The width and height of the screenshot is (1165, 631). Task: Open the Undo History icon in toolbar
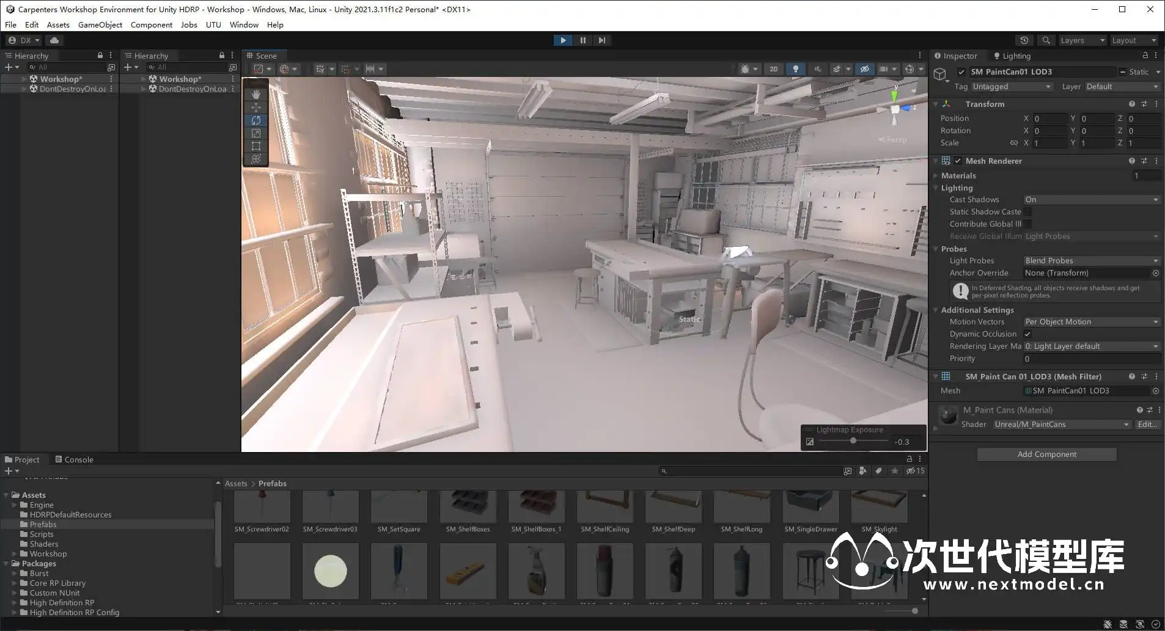[x=1024, y=40]
